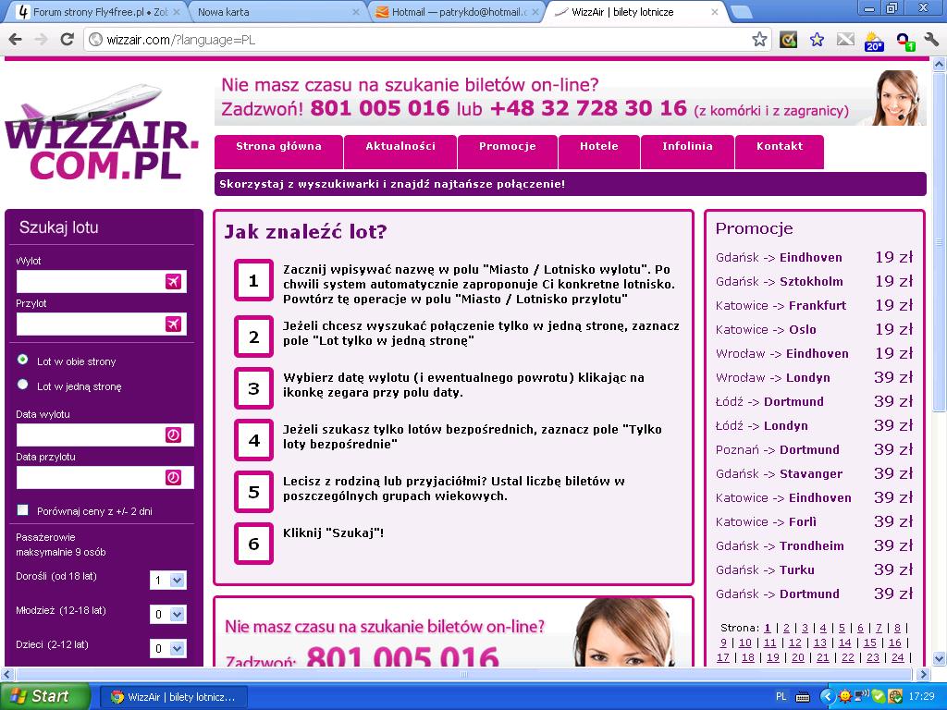The width and height of the screenshot is (947, 710).
Task: Reload the page with refresh icon
Action: 67,40
